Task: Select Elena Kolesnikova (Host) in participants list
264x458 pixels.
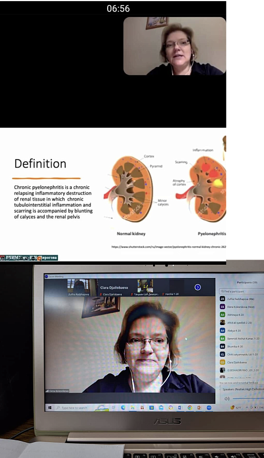Action: point(241,307)
